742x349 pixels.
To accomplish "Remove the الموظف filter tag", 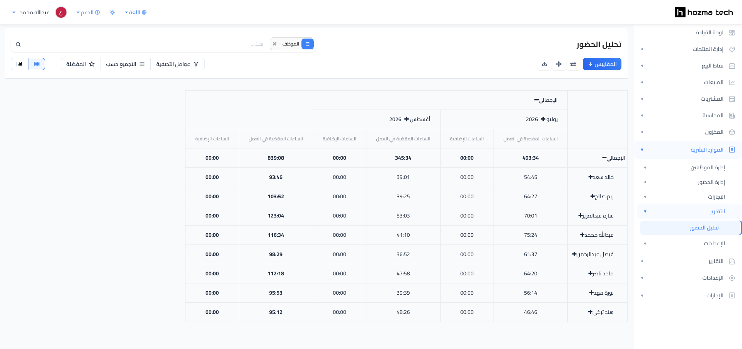I will click(274, 44).
